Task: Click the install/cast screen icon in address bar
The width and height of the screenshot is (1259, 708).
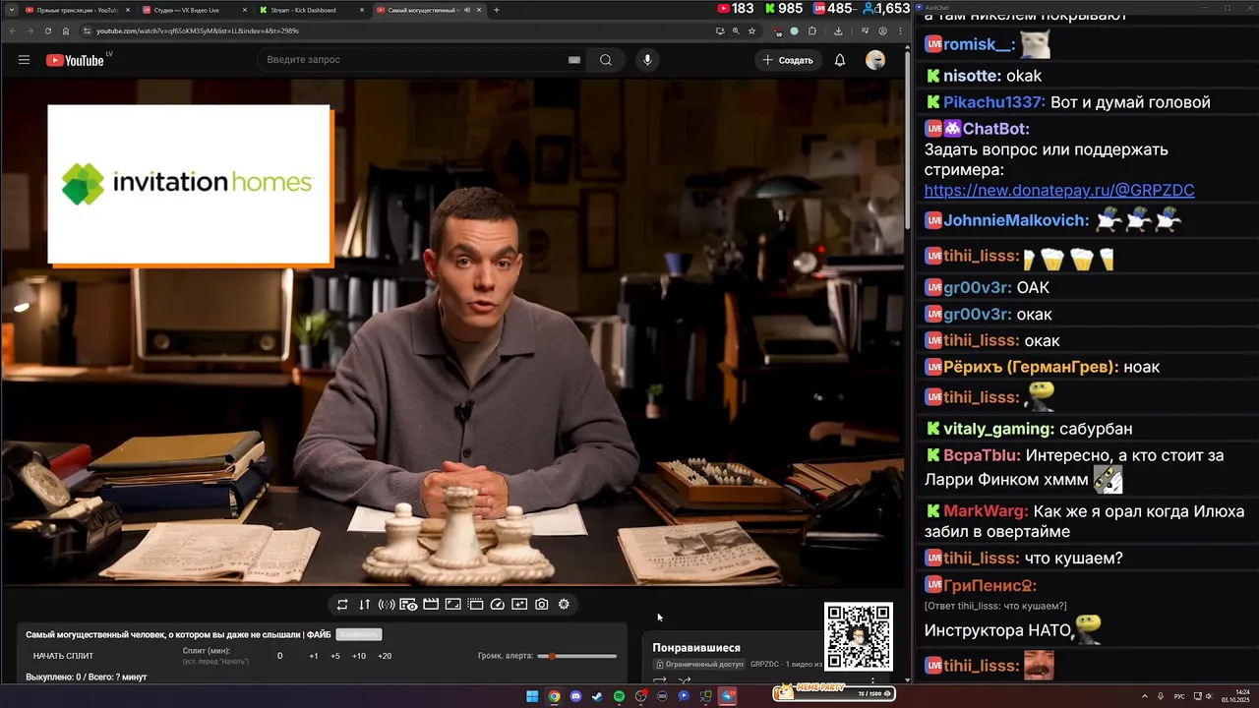Action: pyautogui.click(x=720, y=30)
